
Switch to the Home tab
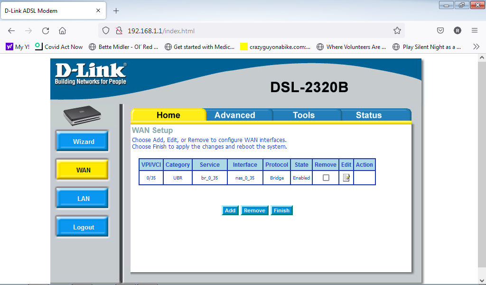pos(168,115)
